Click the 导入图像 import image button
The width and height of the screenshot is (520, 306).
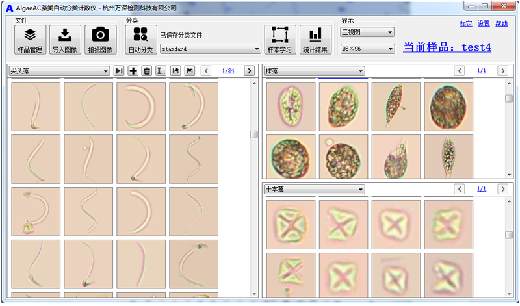65,39
